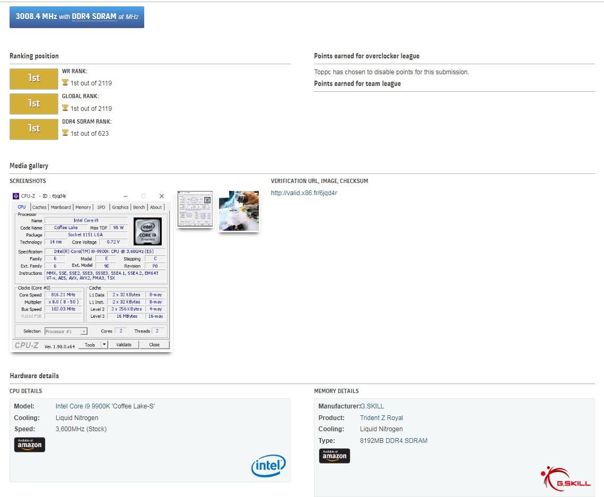Click the Global rank trophy icon

tap(65, 108)
